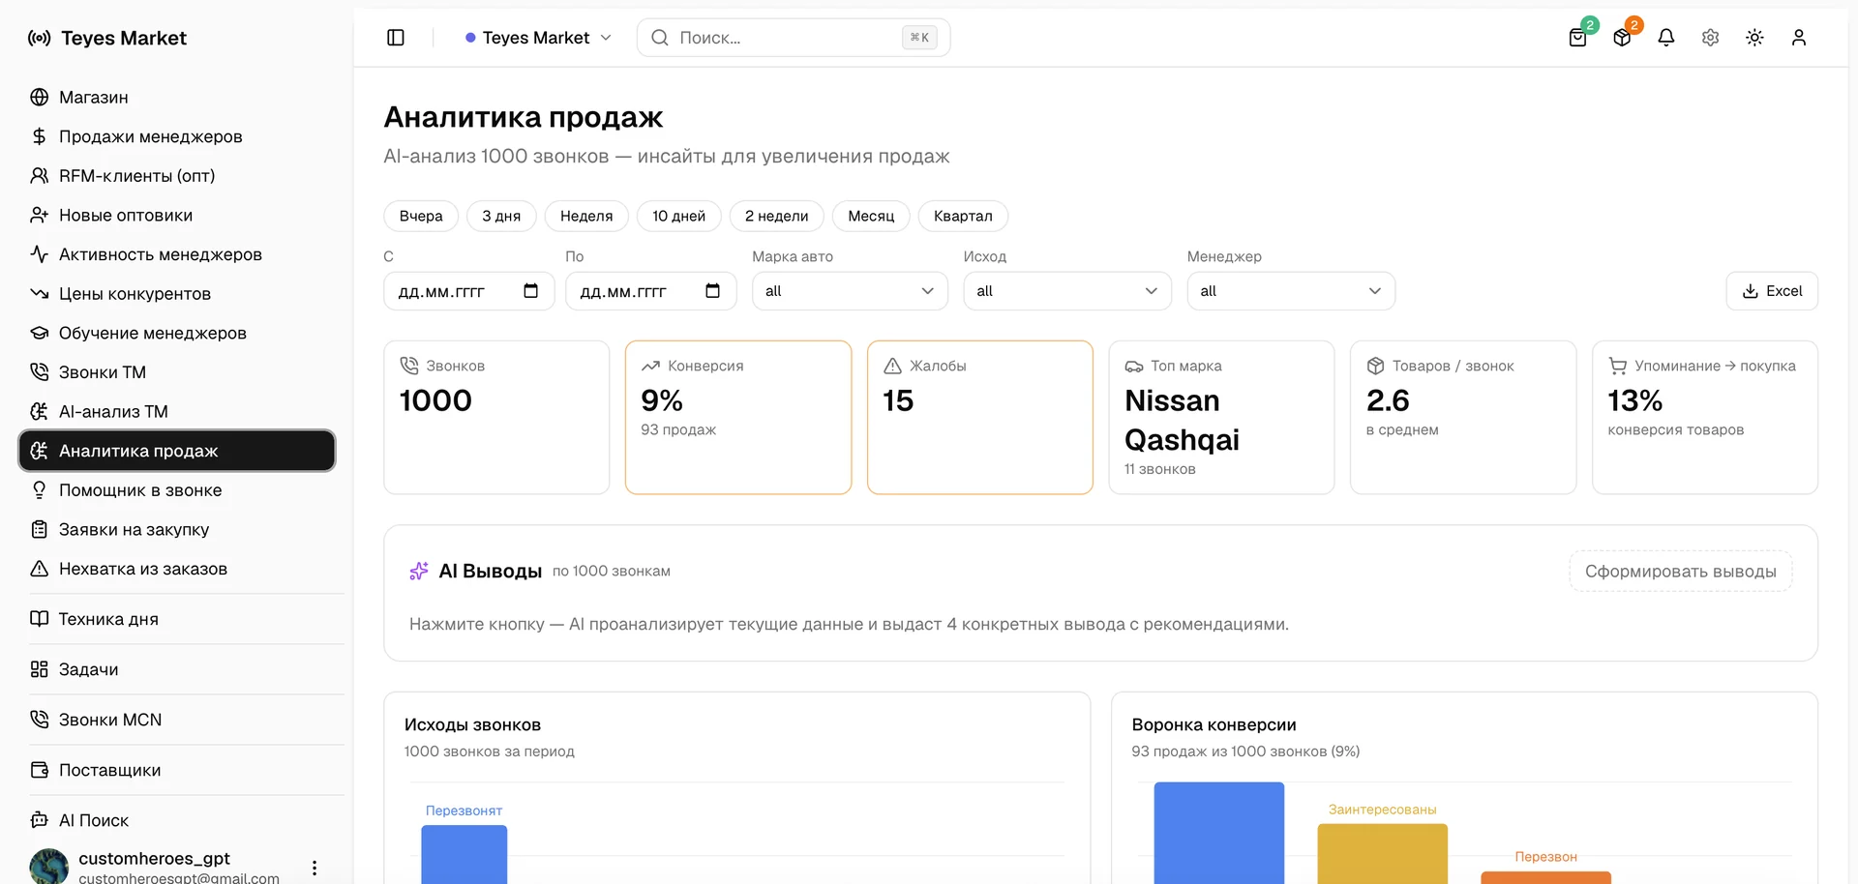The height and width of the screenshot is (884, 1858).
Task: Select the 3 дня period filter
Action: click(501, 216)
